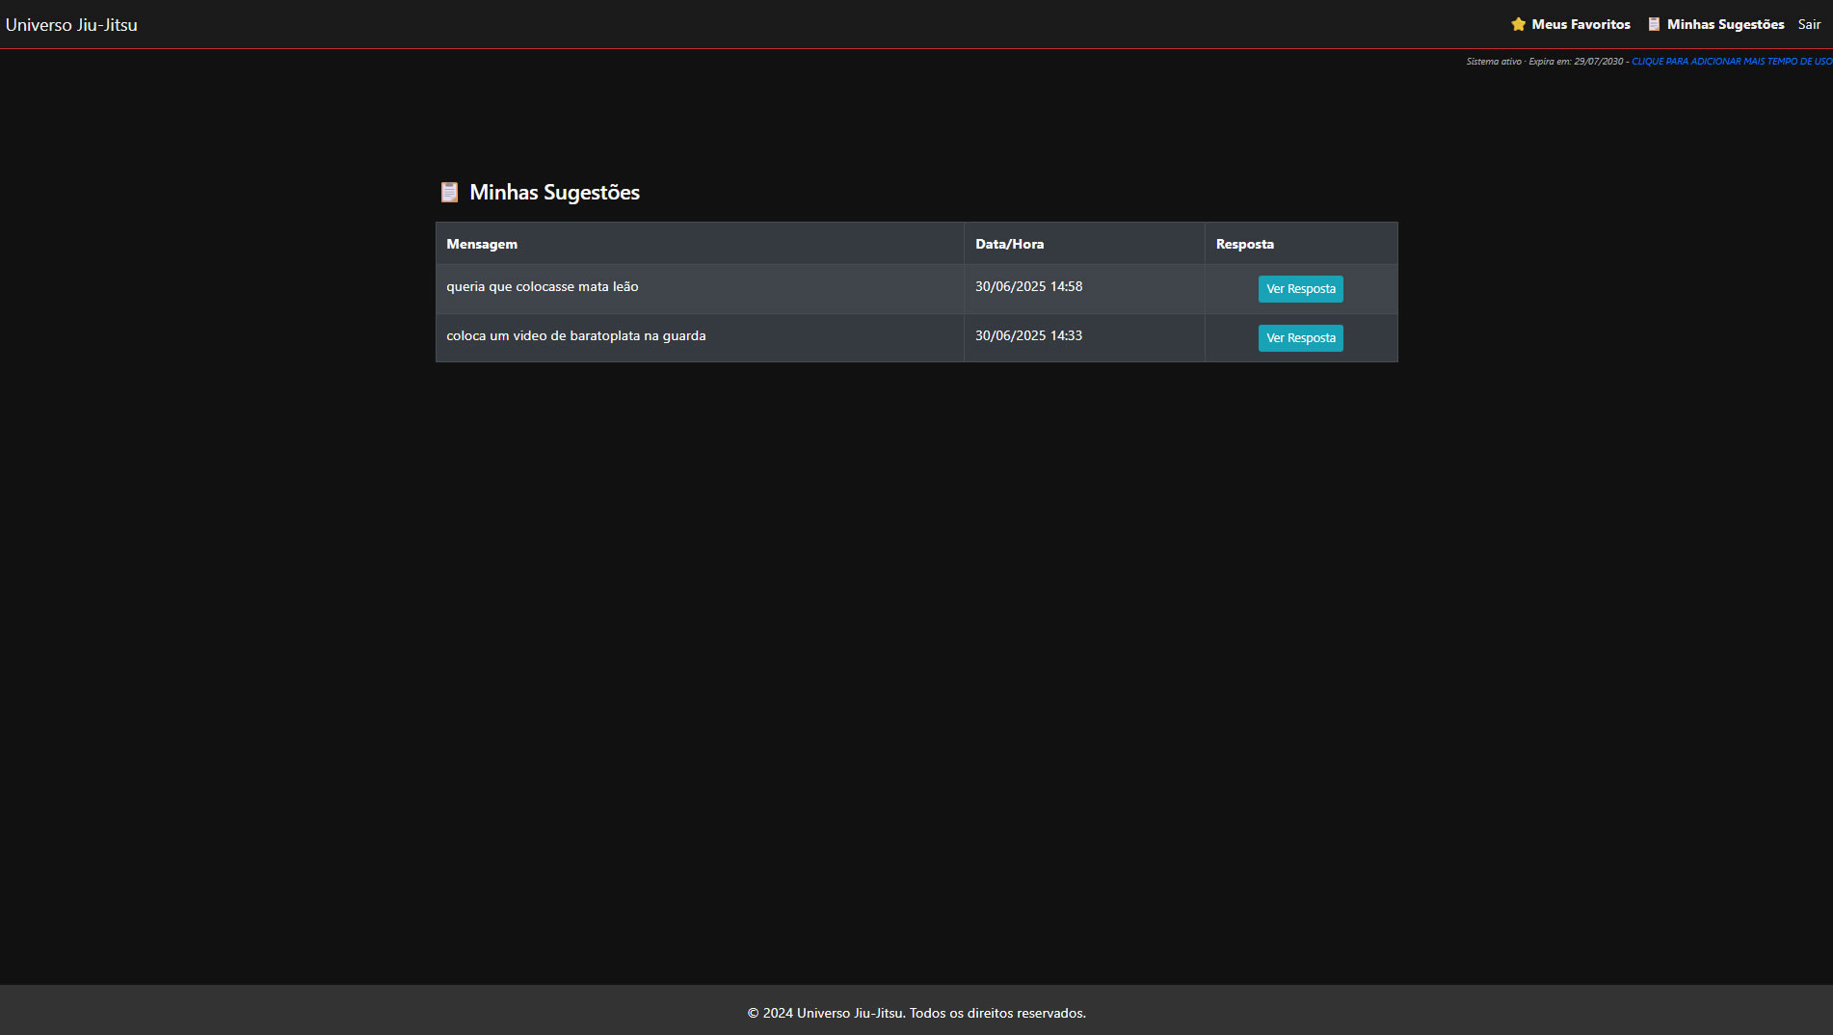Click the star icon beside Meus Favoritos
This screenshot has width=1833, height=1035.
[1518, 24]
